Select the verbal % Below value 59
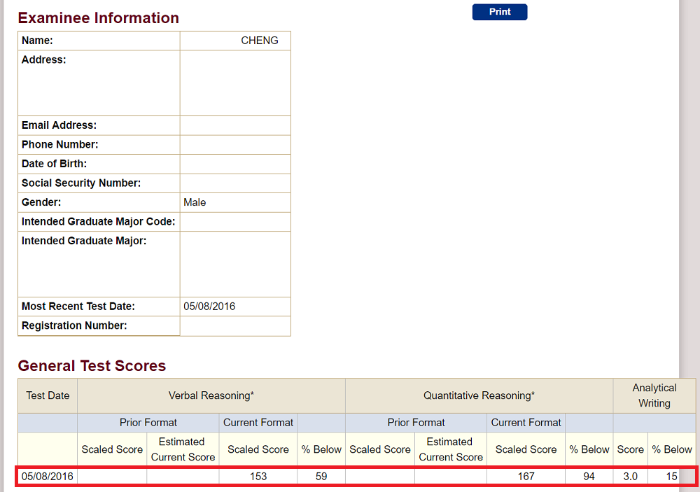The width and height of the screenshot is (700, 492). pyautogui.click(x=321, y=477)
